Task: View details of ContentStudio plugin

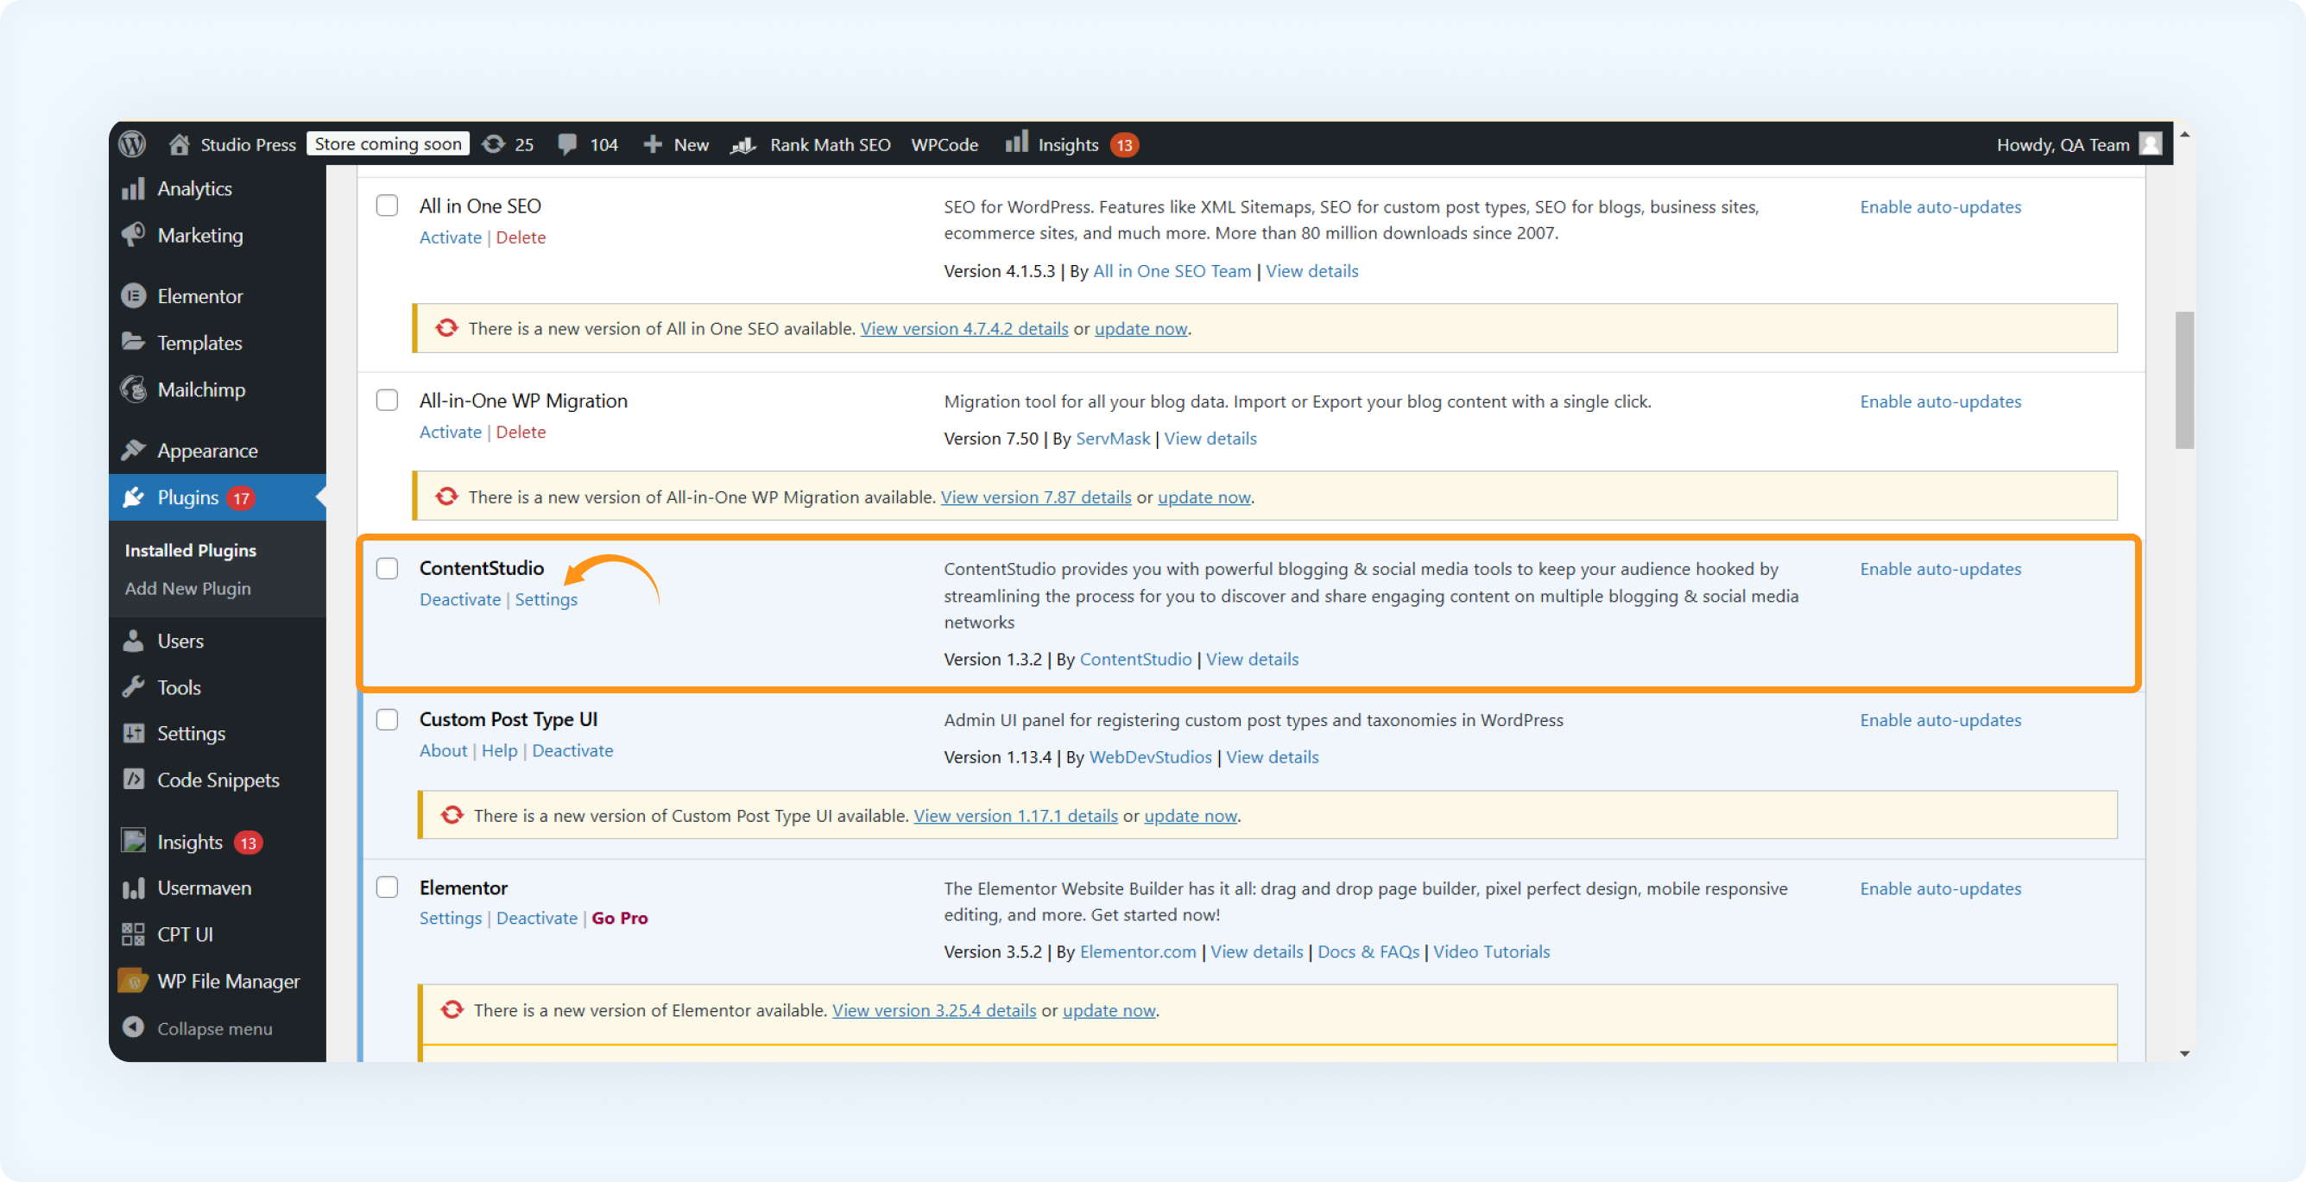Action: (1252, 659)
